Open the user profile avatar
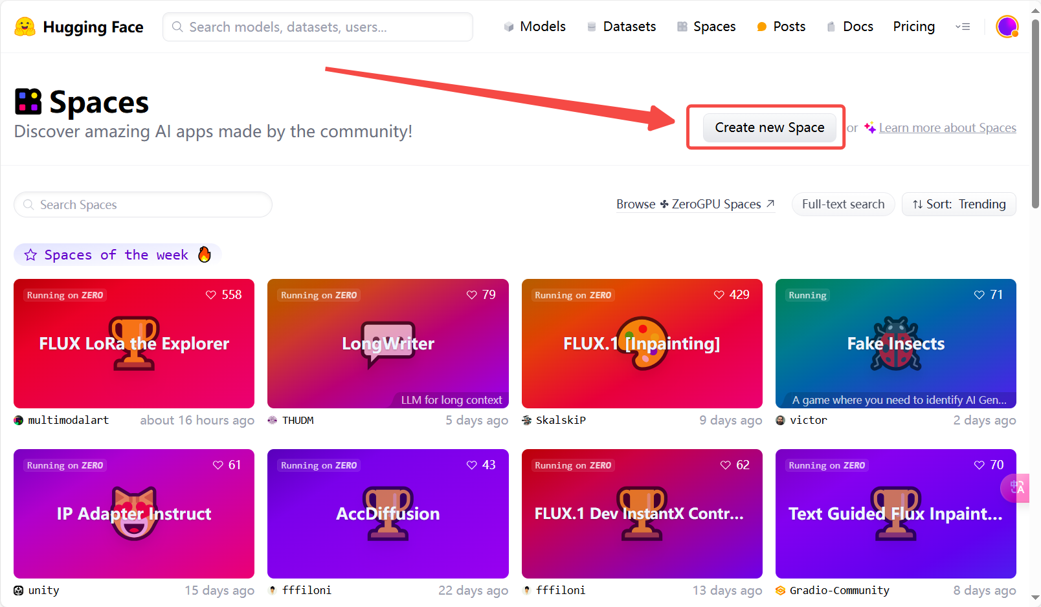 tap(1007, 27)
